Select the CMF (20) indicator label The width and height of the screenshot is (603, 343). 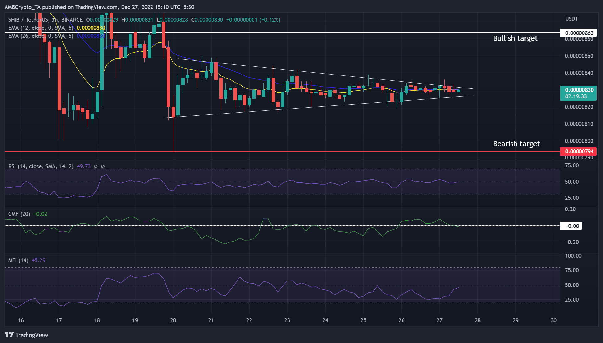pos(19,214)
